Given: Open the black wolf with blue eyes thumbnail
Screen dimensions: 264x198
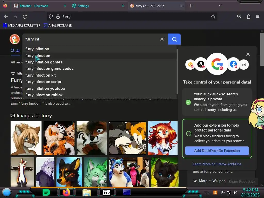Looking at the screenshot, I should tap(165, 172).
